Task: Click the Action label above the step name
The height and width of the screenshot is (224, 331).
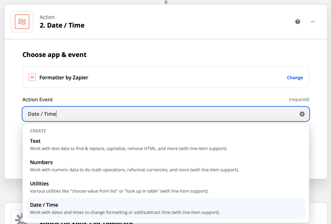Action: [x=47, y=17]
